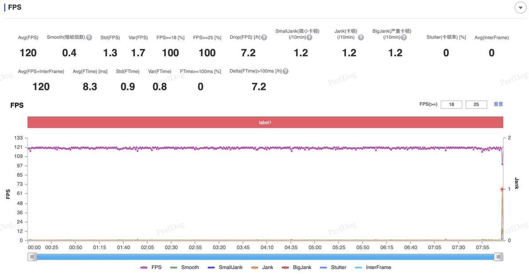View help for BigJank metric
The height and width of the screenshot is (274, 529).
click(404, 37)
